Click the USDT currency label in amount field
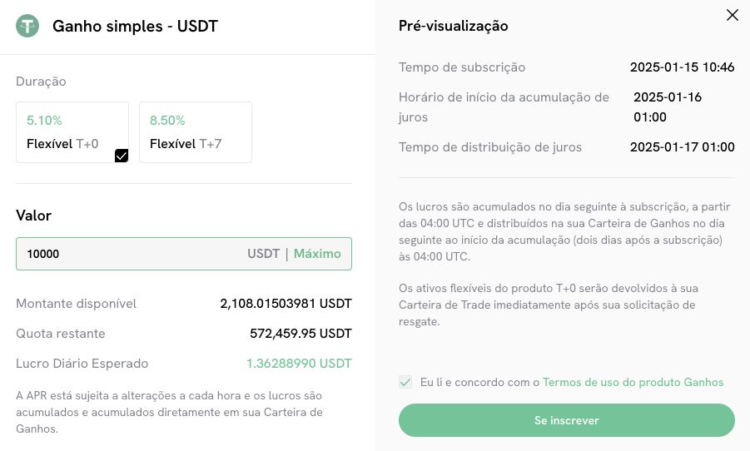This screenshot has height=451, width=750. 263,254
